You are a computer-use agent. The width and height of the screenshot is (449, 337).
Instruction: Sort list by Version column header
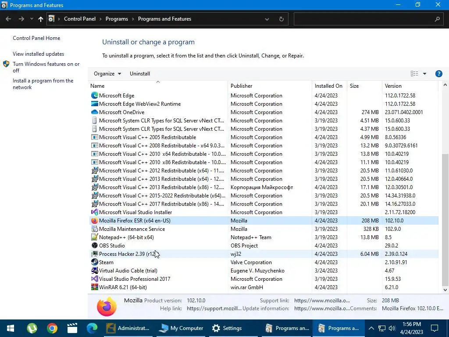pos(410,86)
